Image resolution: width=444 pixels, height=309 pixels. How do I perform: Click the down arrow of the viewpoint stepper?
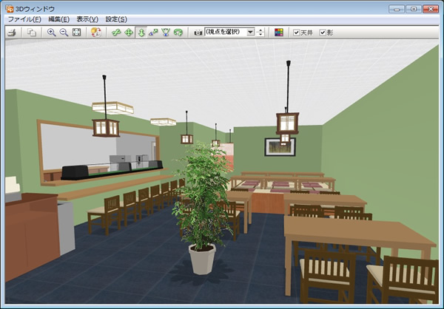260,35
